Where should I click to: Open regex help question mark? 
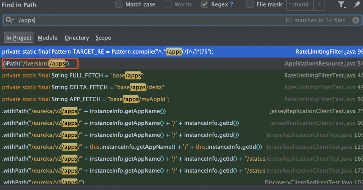[232, 5]
